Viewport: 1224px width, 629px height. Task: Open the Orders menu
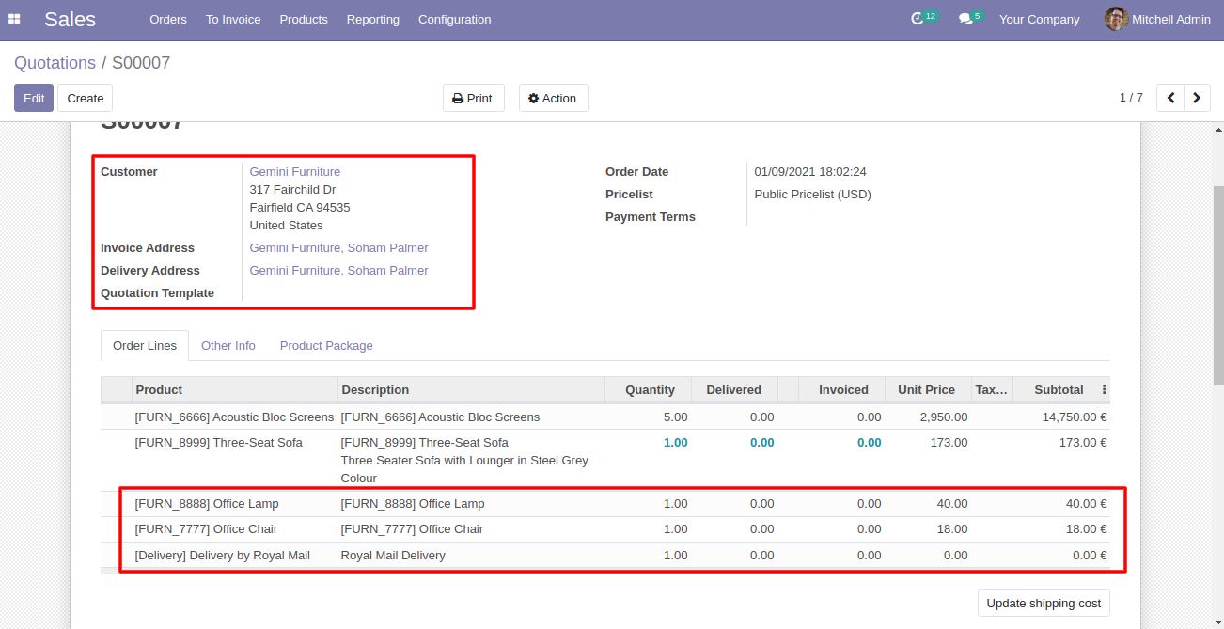[168, 19]
